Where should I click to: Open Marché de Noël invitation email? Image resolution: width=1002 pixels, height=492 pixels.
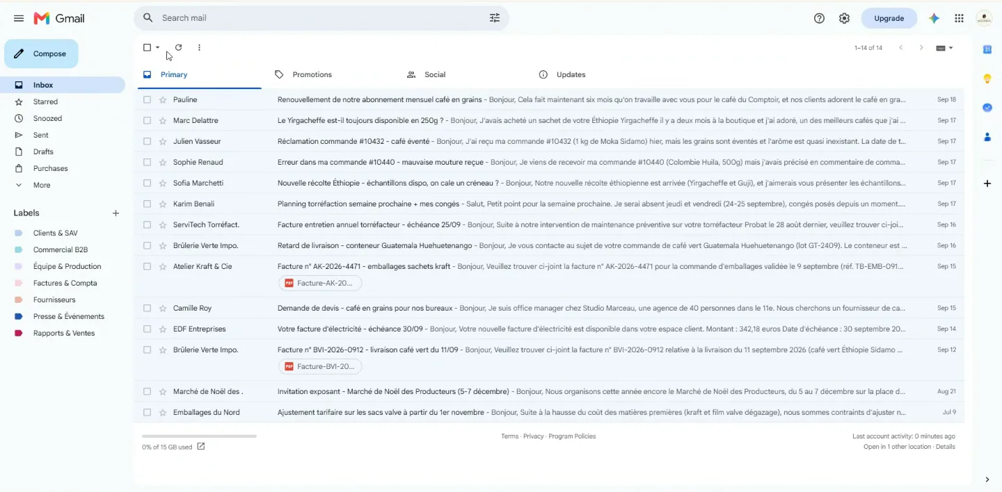click(550, 391)
